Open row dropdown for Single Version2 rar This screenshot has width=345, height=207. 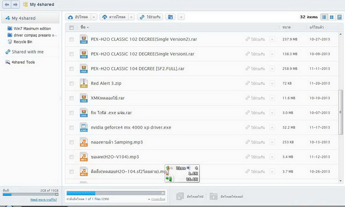(272, 39)
